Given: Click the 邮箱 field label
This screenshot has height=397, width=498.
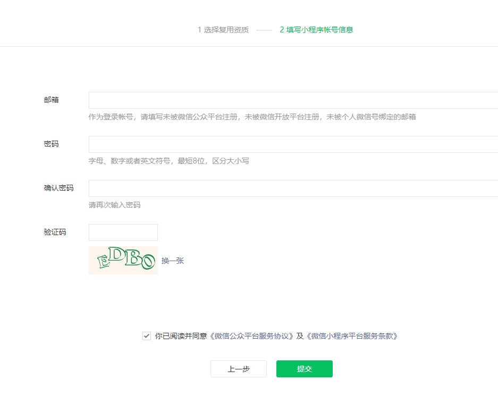Looking at the screenshot, I should (51, 100).
